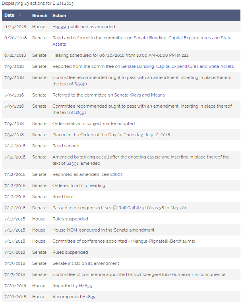244x307 pixels.
Task: Select the Hearing scheduled for 06/26/2018 row
Action: click(121, 56)
